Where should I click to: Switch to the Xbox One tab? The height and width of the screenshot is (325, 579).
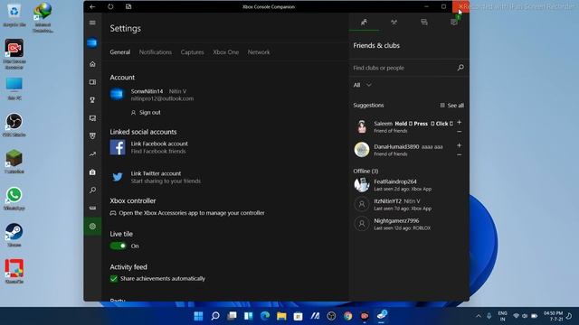click(225, 52)
